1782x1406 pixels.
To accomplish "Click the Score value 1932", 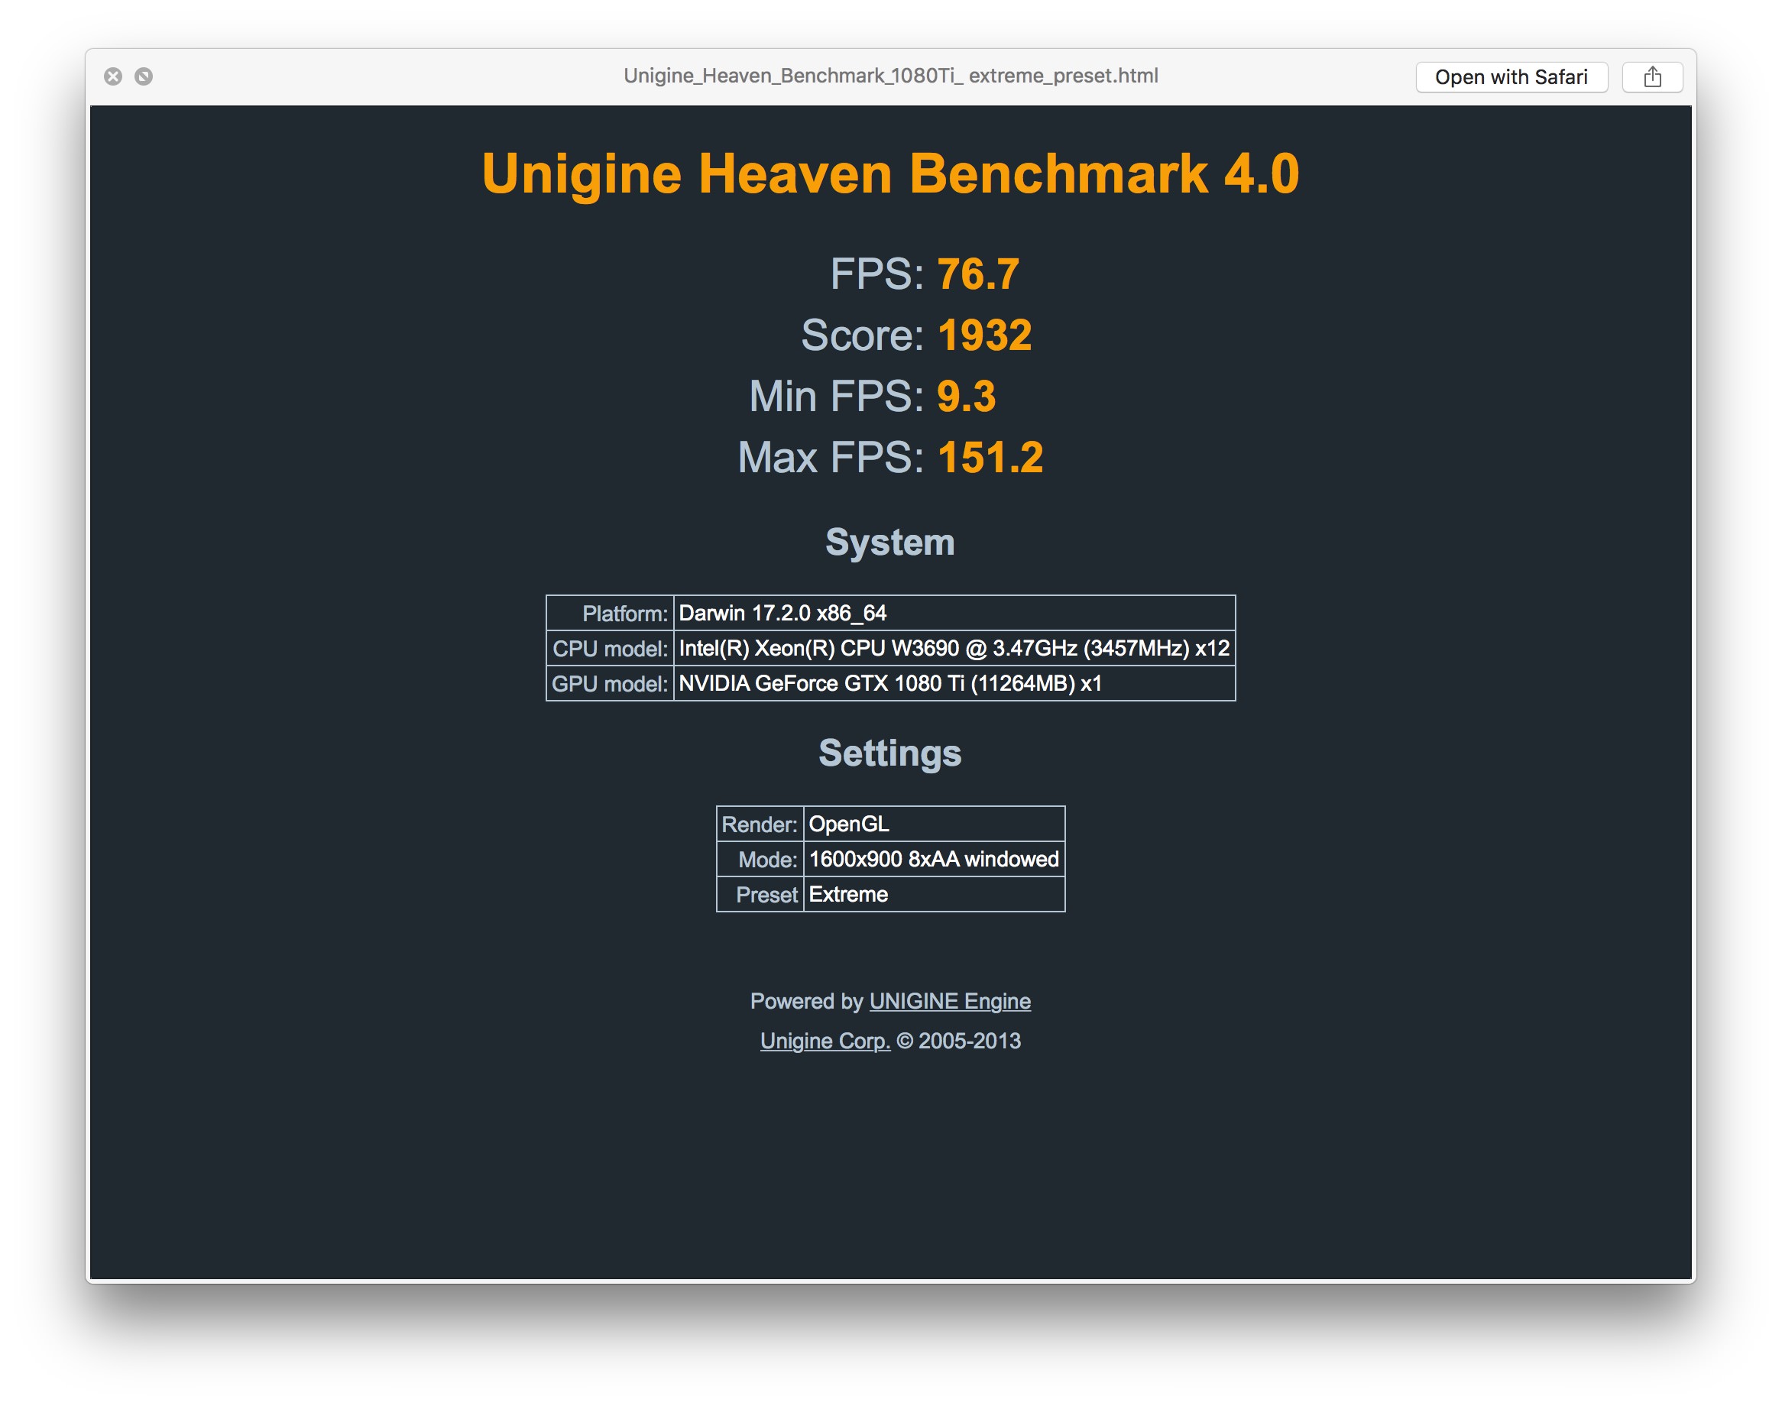I will click(983, 335).
